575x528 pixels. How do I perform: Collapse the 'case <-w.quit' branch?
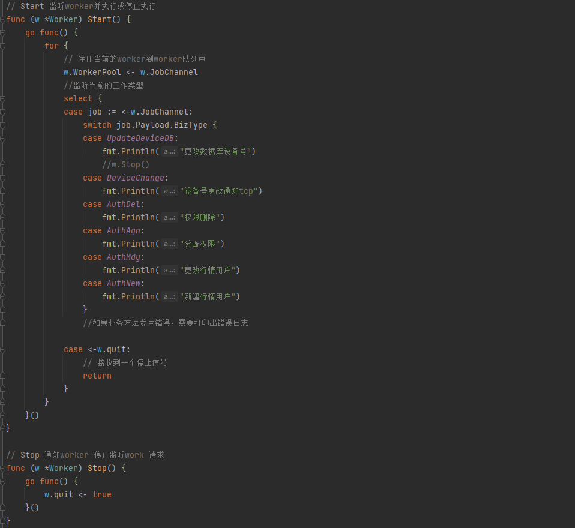click(x=2, y=350)
